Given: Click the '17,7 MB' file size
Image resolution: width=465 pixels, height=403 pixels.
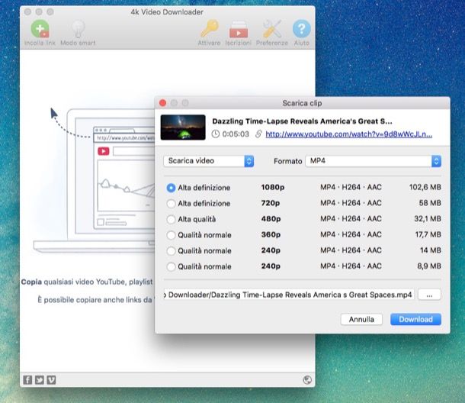Looking at the screenshot, I should point(428,234).
